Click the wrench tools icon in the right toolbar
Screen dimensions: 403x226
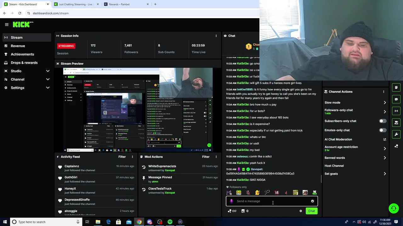(x=396, y=134)
